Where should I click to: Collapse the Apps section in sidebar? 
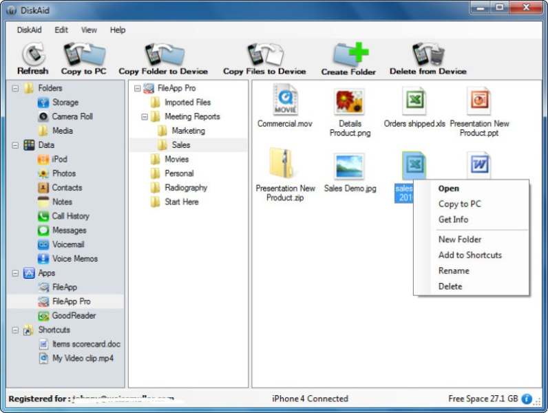(x=15, y=273)
